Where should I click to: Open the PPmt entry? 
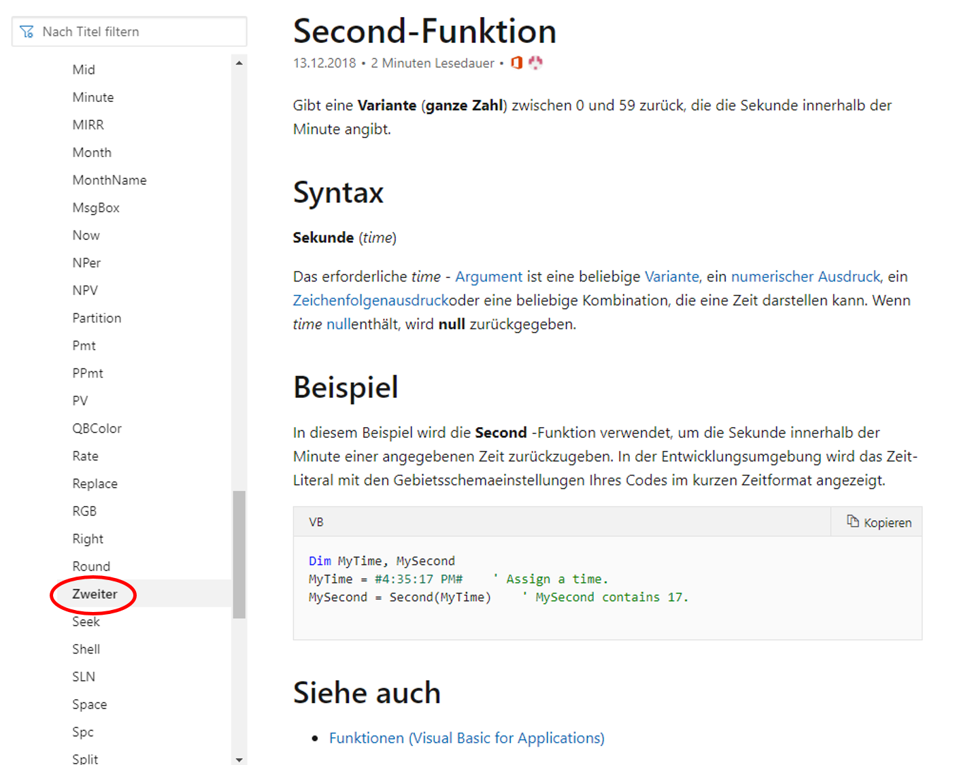pos(88,373)
